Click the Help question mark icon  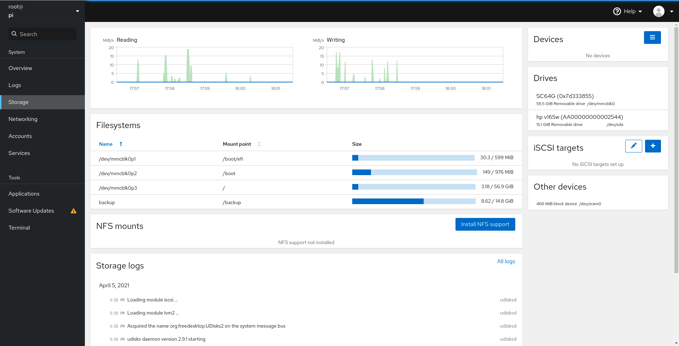[x=617, y=11]
